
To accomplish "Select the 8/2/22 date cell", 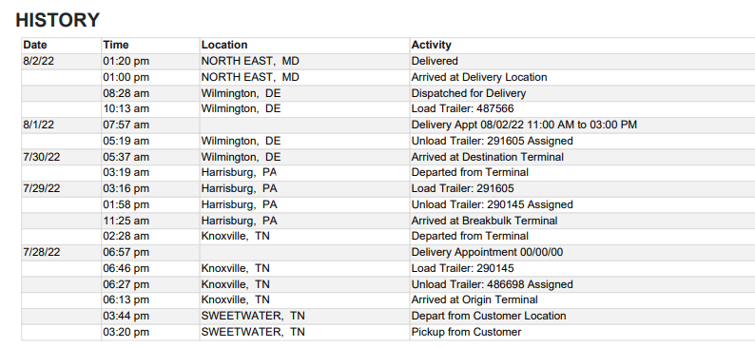I will coord(39,61).
